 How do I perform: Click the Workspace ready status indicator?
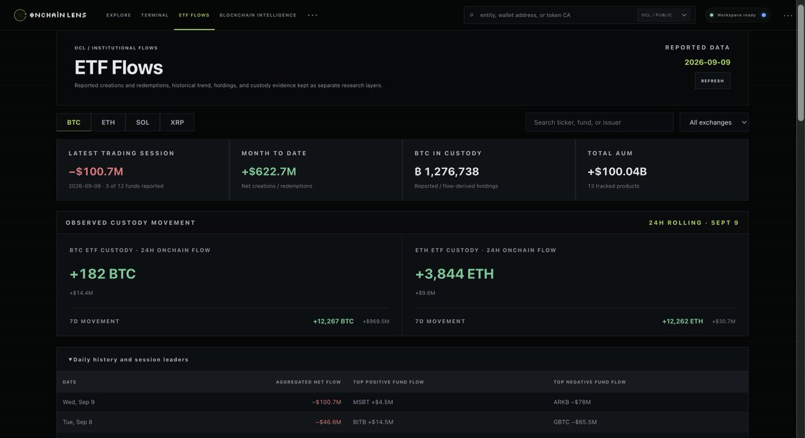coord(737,15)
